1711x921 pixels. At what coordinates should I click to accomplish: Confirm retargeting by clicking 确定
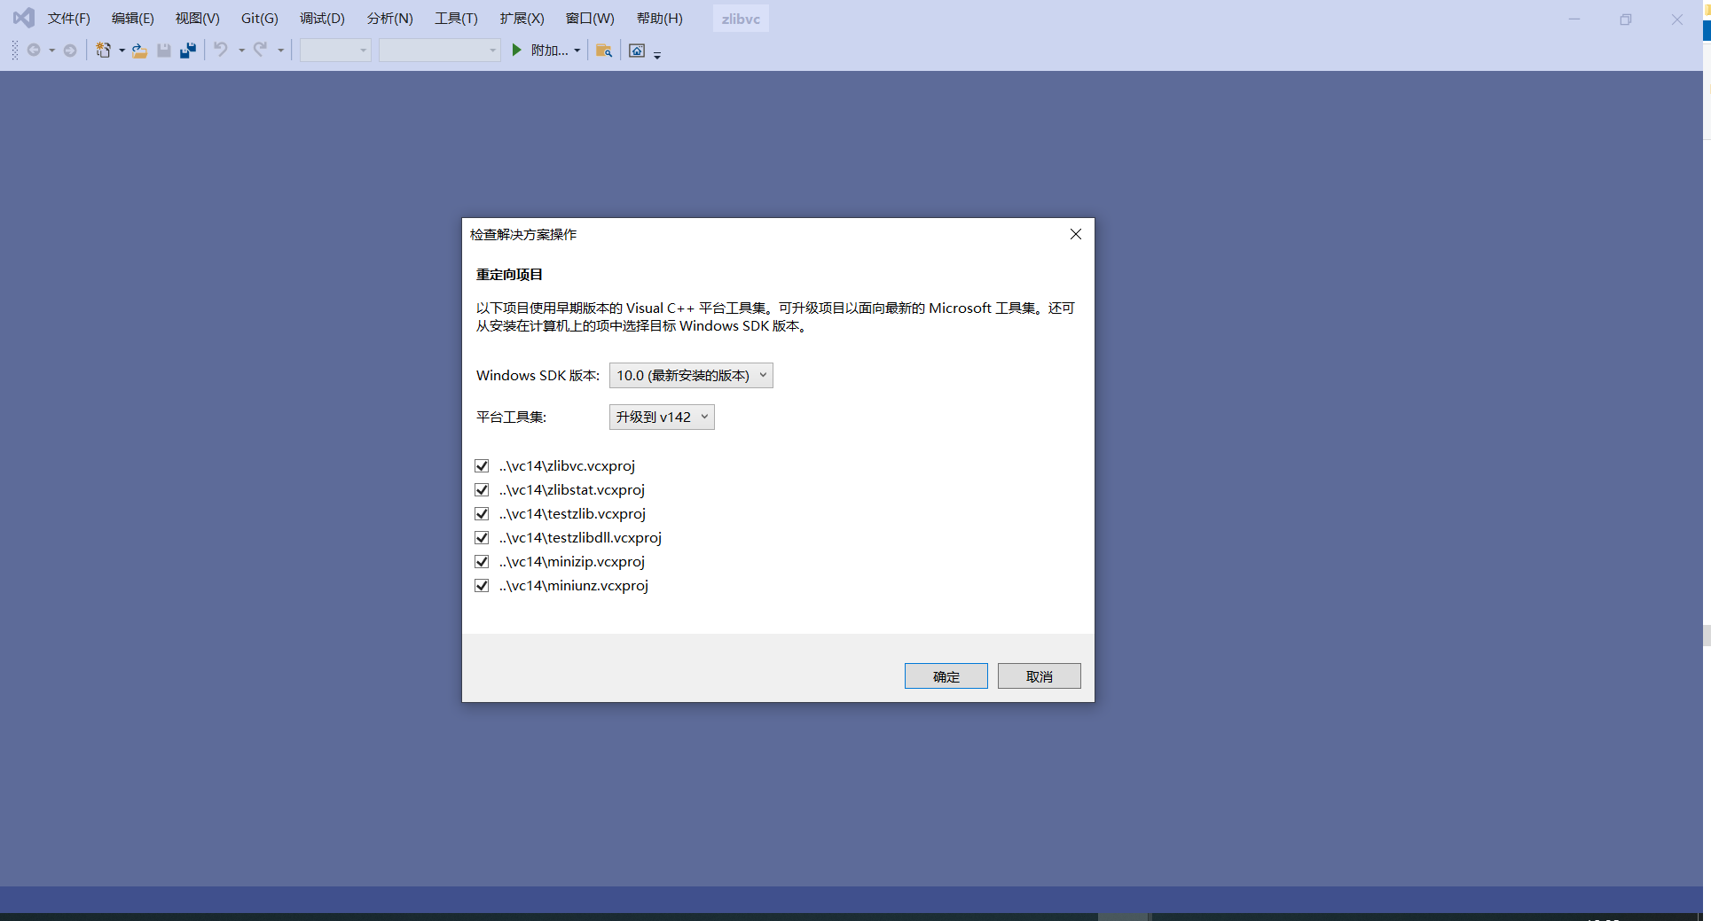pos(946,675)
